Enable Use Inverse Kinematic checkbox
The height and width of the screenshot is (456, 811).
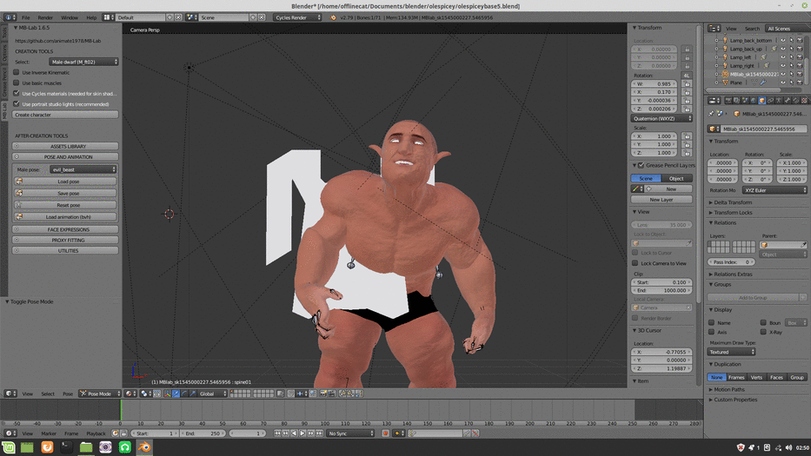click(x=17, y=72)
